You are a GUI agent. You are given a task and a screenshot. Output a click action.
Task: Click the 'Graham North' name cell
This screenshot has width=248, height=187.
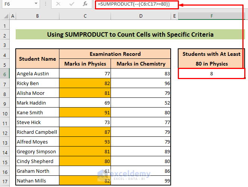37,171
